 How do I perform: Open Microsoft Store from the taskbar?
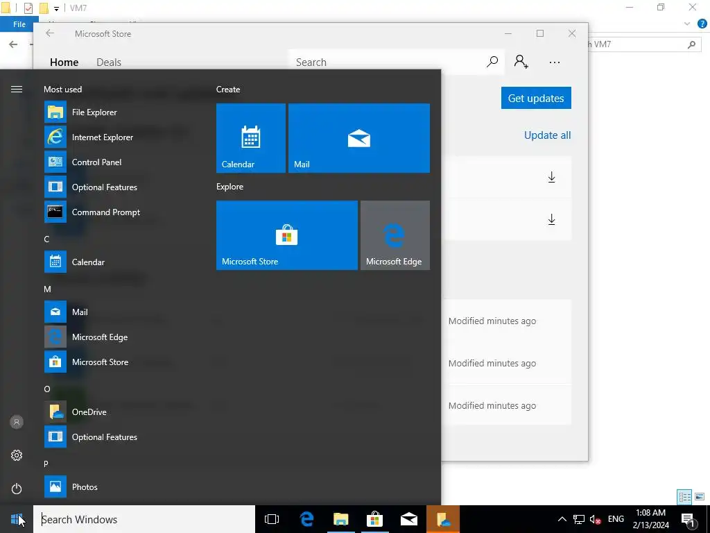[374, 519]
